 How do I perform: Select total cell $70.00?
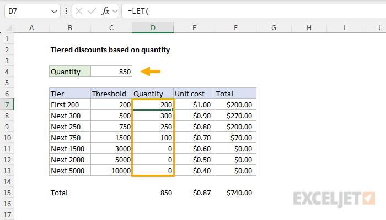pos(235,137)
